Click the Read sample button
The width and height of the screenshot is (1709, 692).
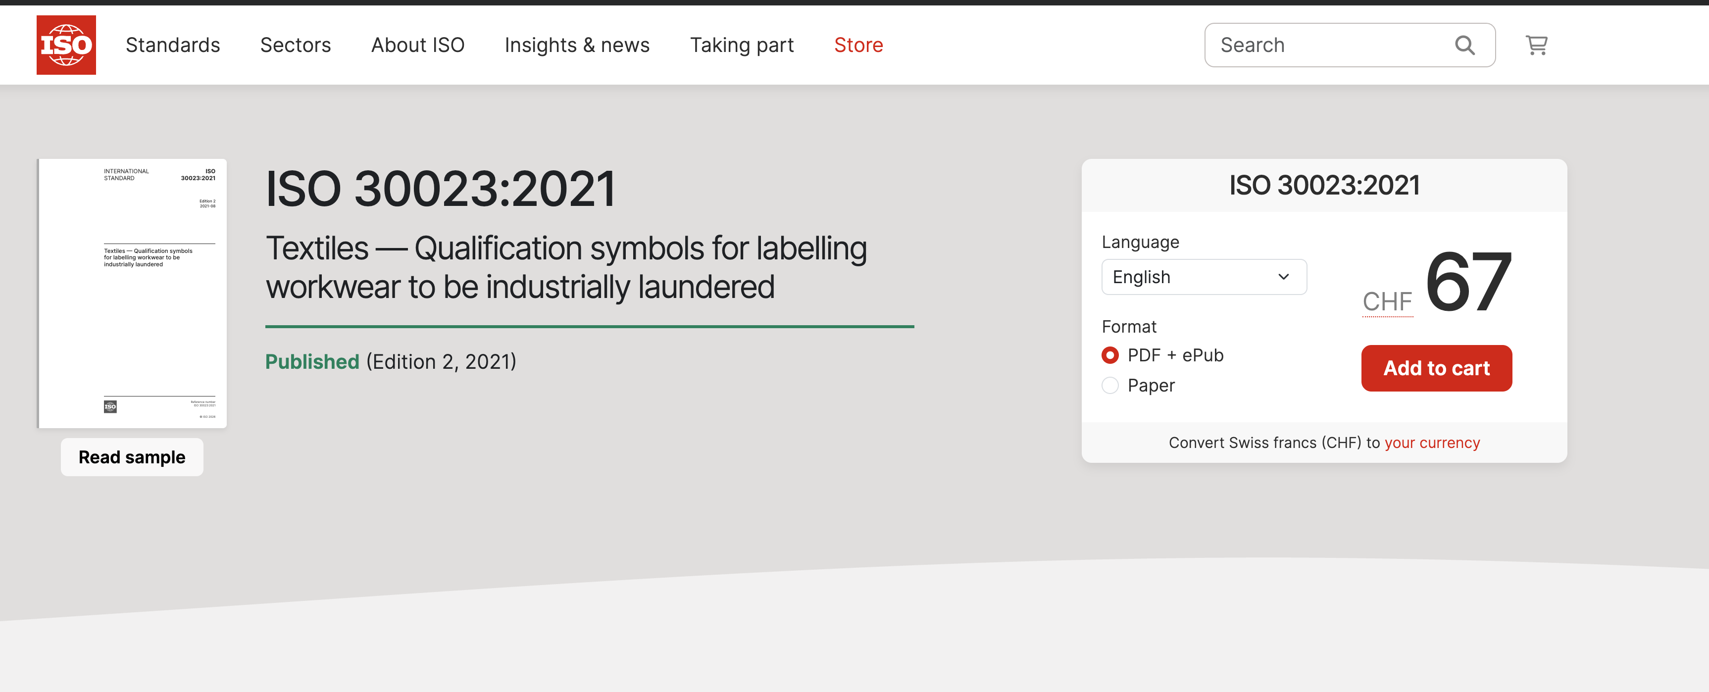coord(132,456)
